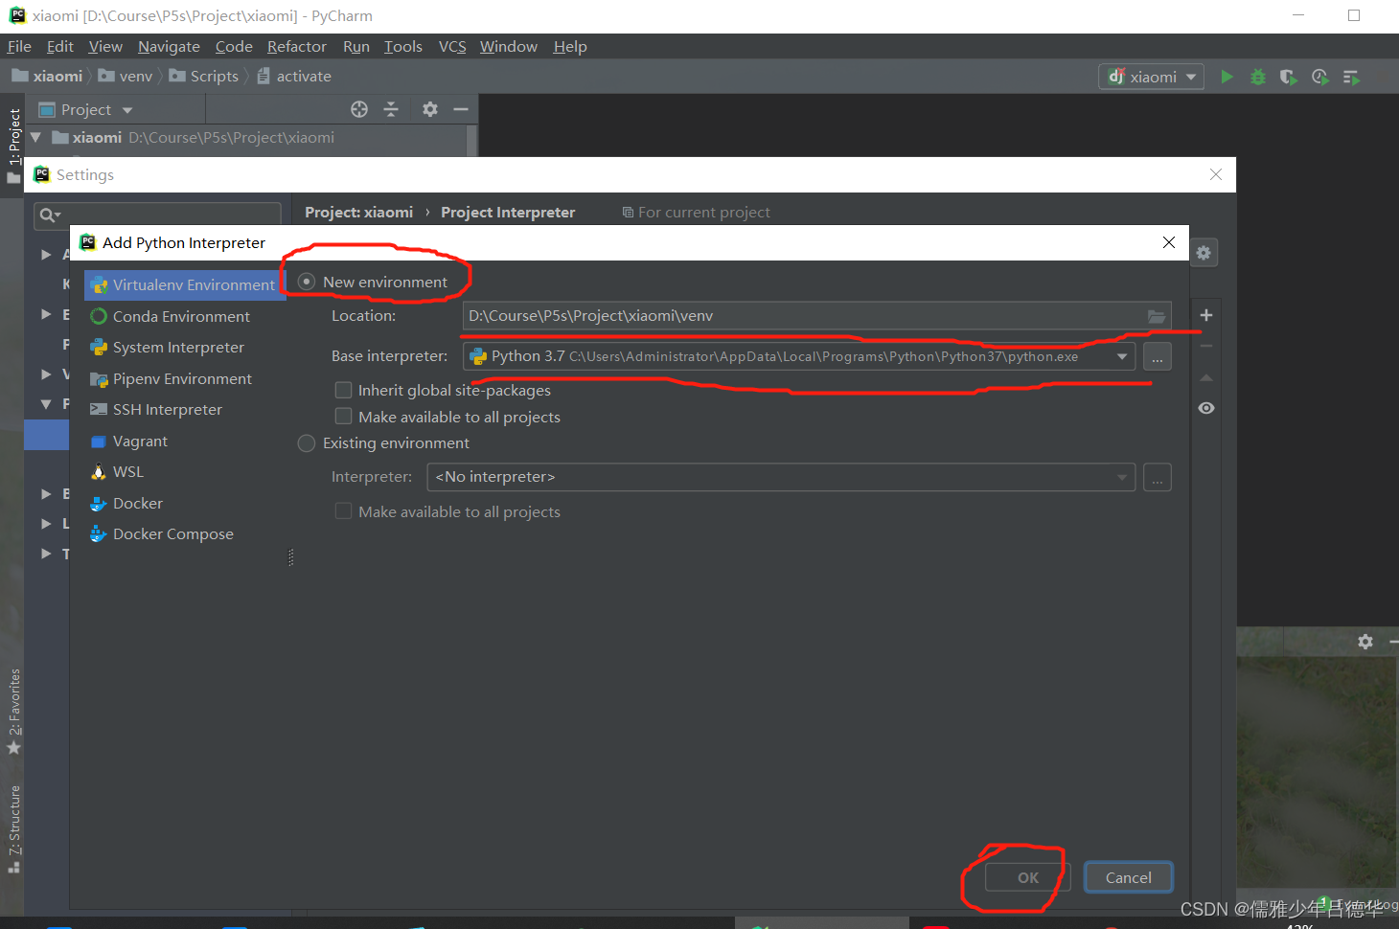1399x929 pixels.
Task: Open the 7: Structure side tab
Action: [x=13, y=829]
